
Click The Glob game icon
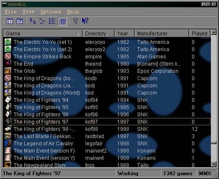[x=8, y=71]
